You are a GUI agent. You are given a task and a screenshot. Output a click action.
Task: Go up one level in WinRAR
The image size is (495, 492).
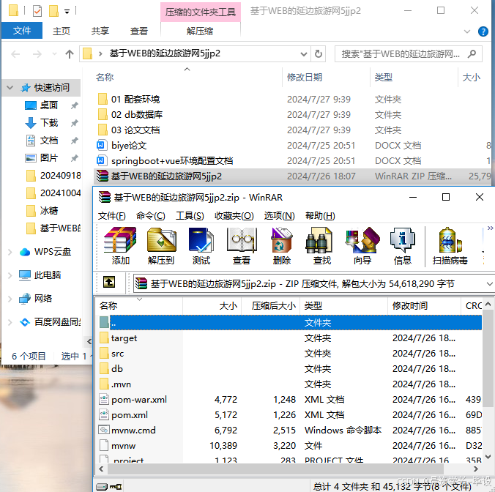click(109, 282)
